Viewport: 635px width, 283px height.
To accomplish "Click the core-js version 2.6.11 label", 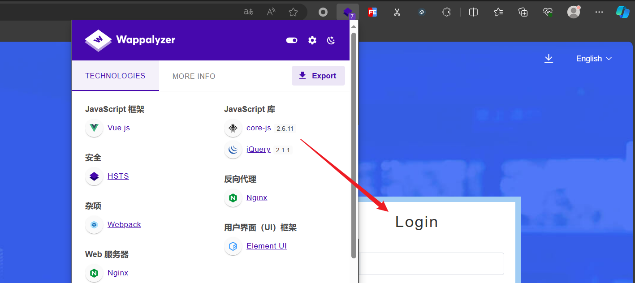I will pyautogui.click(x=285, y=129).
